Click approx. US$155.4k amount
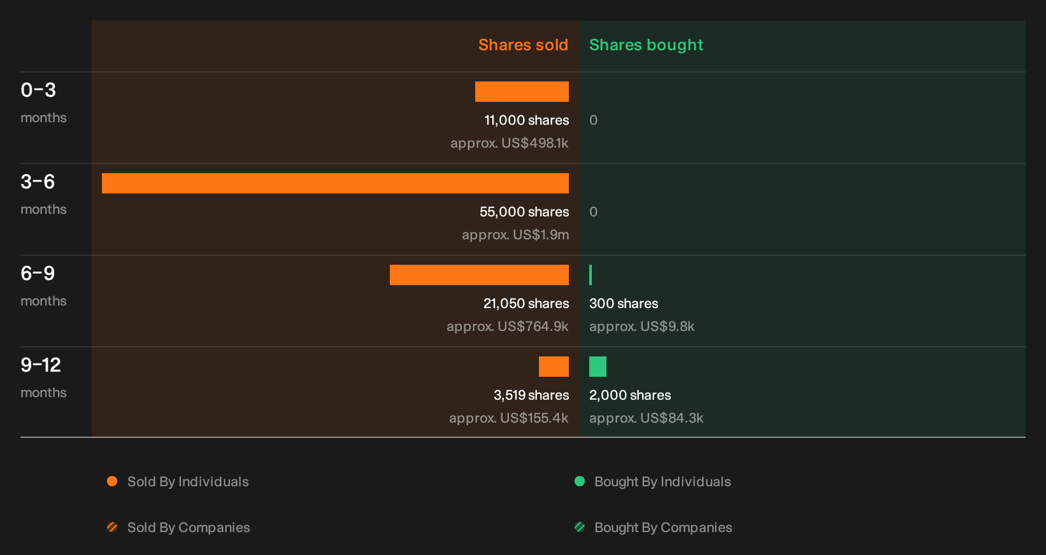Screen dimensions: 1046x555 click(x=509, y=418)
